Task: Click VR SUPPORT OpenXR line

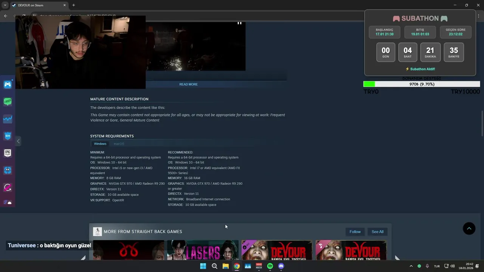Action: pos(107,200)
